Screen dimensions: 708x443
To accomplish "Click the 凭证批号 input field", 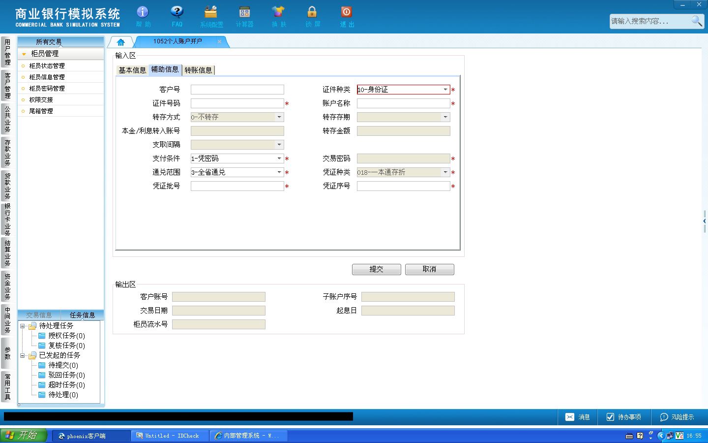I will 237,186.
